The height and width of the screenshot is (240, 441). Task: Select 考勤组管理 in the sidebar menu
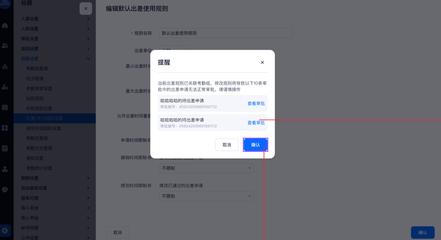pyautogui.click(x=37, y=69)
